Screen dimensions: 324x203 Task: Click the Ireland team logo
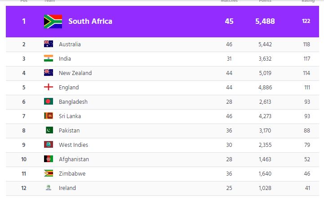click(x=49, y=188)
